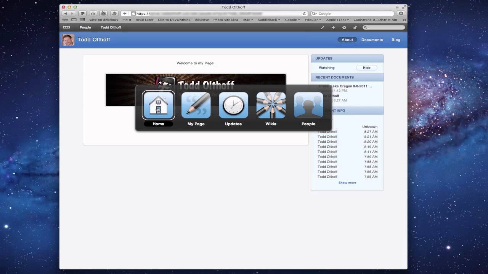Open the Home icon in the navigation popup
Image resolution: width=488 pixels, height=274 pixels.
click(x=158, y=105)
